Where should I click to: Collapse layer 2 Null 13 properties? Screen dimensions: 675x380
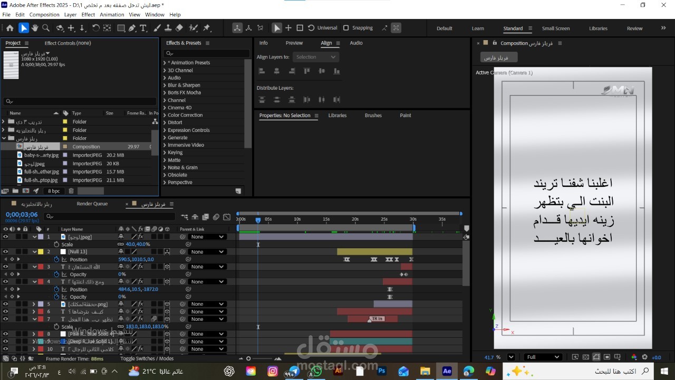pyautogui.click(x=34, y=252)
